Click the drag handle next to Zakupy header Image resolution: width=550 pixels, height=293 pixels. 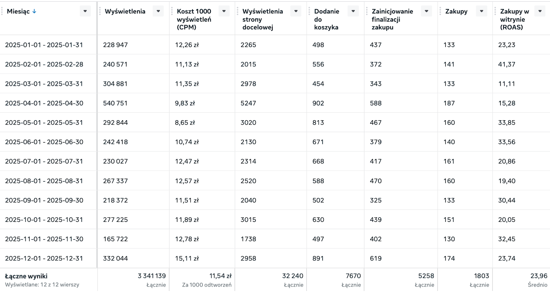[x=440, y=11]
